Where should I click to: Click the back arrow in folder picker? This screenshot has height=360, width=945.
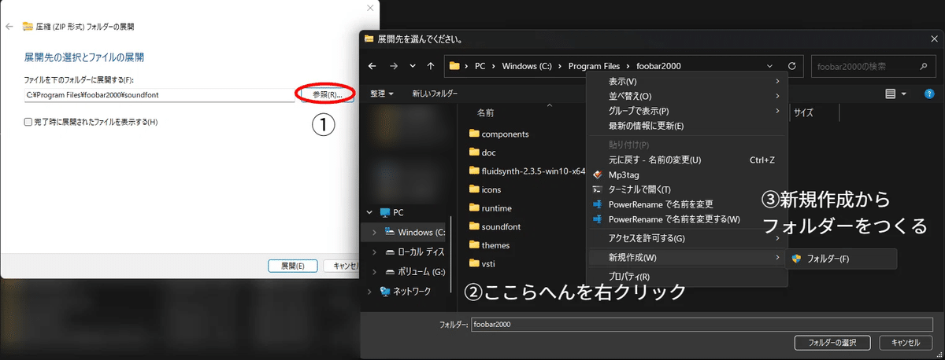372,66
